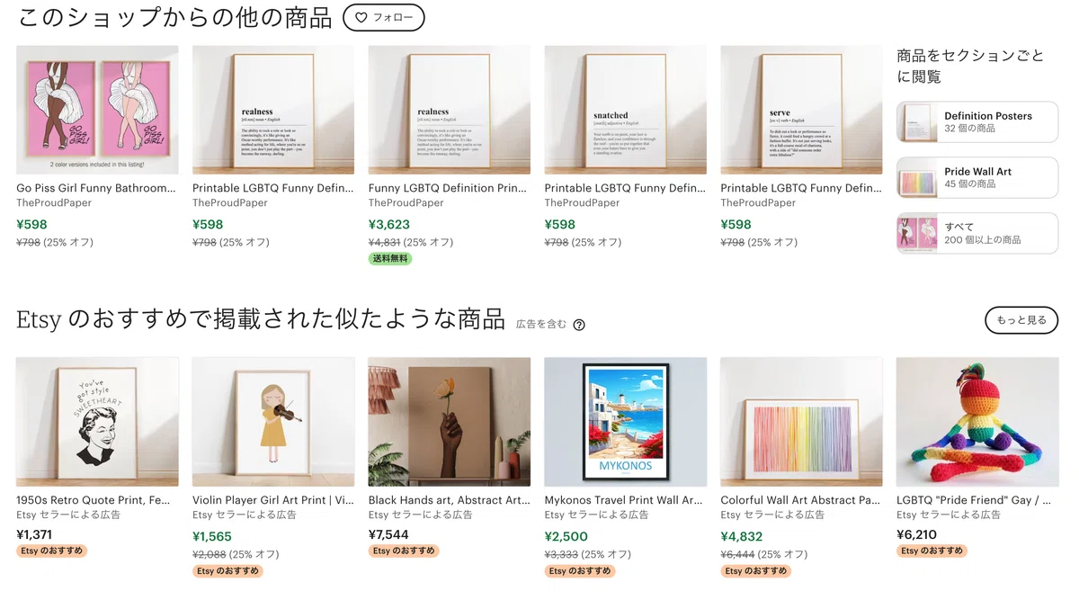1079x600 pixels.
Task: Click the question mark icon beside 広告を含む
Action: click(x=579, y=325)
